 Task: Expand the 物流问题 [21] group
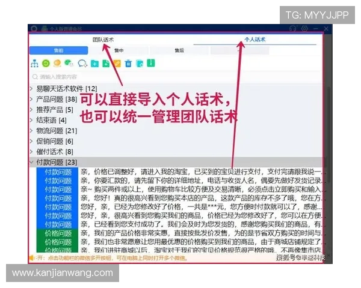(x=31, y=131)
